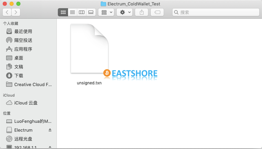262x149 pixels.
Task: Zoom the Finder window with green button
Action: (18, 4)
